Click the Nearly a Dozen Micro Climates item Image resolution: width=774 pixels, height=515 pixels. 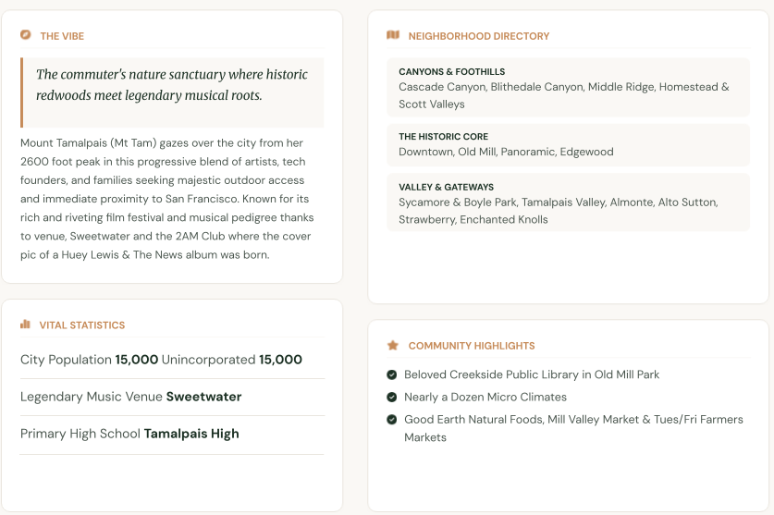(485, 397)
